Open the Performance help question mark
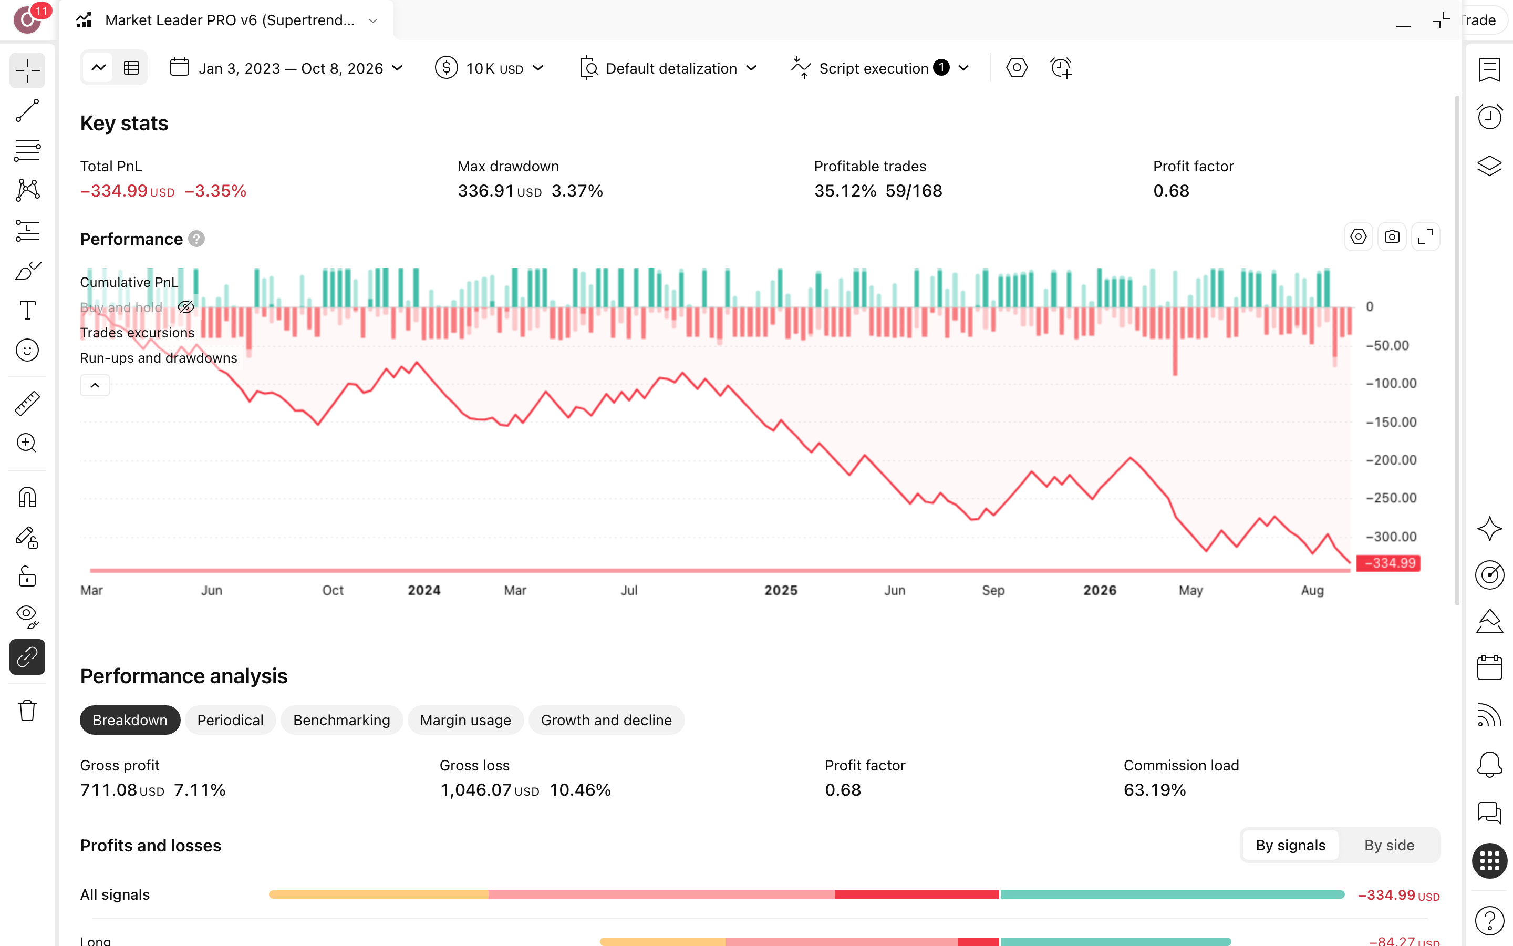 coord(196,239)
